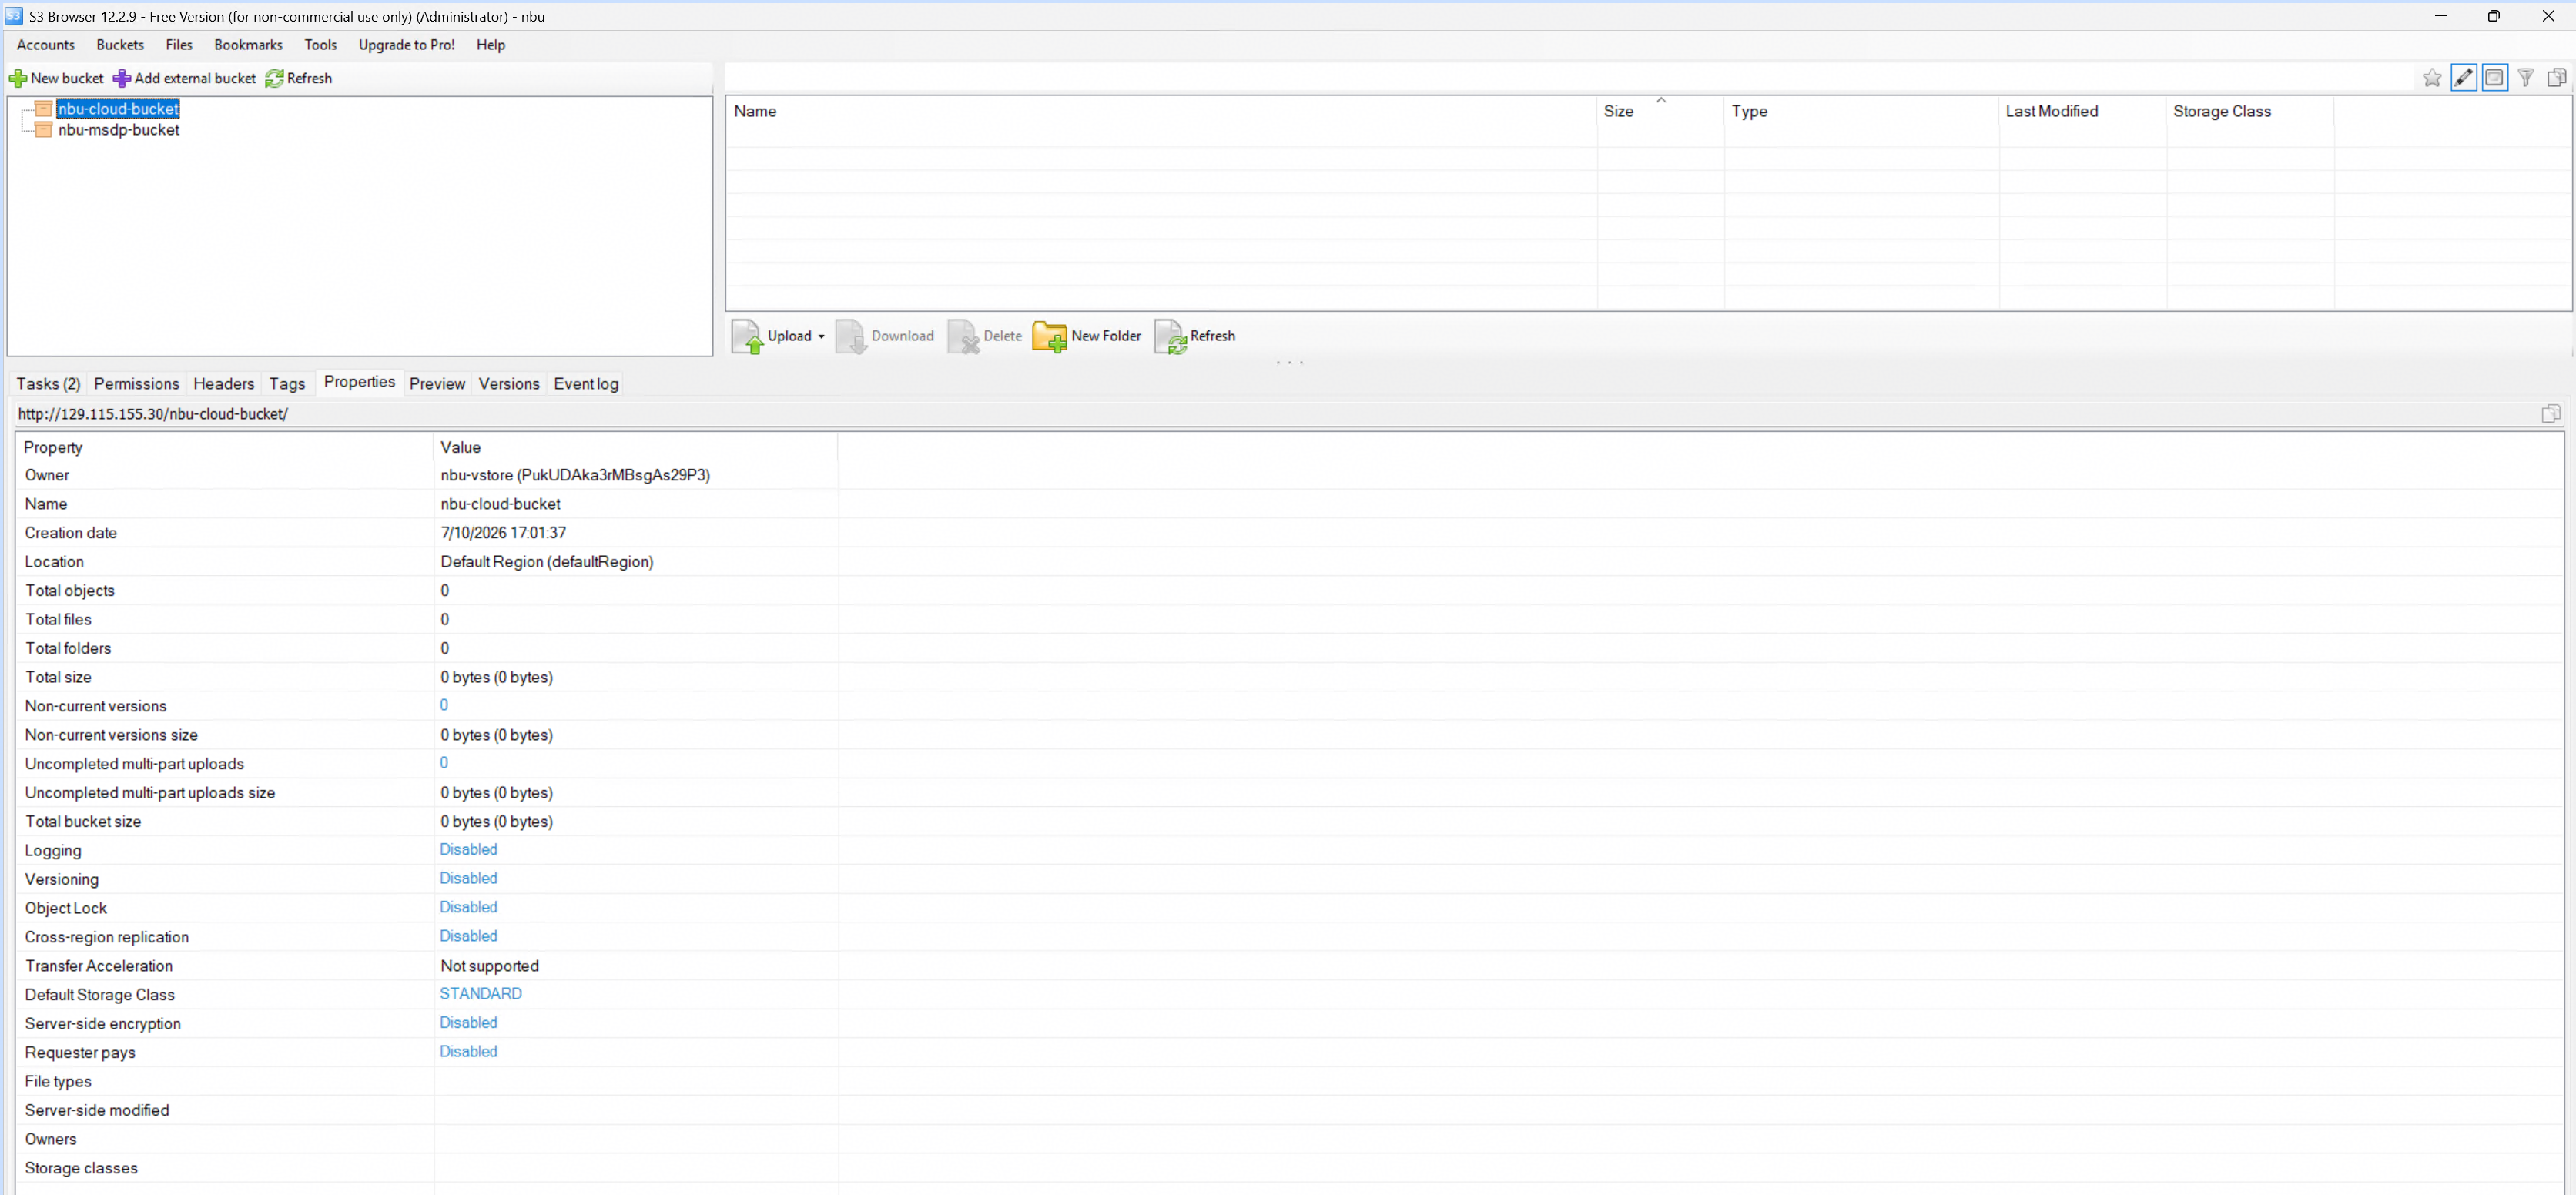Viewport: 2576px width, 1195px height.
Task: Click the Object Lock Disabled link
Action: pos(468,908)
